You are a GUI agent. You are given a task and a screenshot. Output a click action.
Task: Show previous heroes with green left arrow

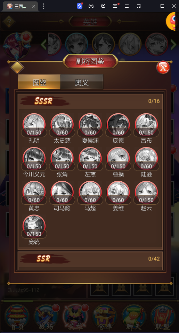coord(43,45)
